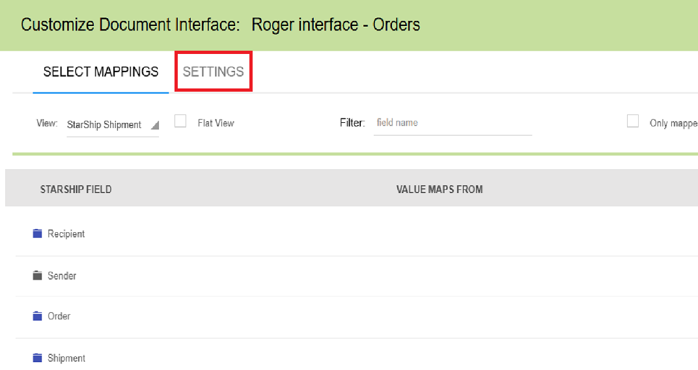The height and width of the screenshot is (370, 698).
Task: Click the Flat View label text
Action: tap(216, 123)
